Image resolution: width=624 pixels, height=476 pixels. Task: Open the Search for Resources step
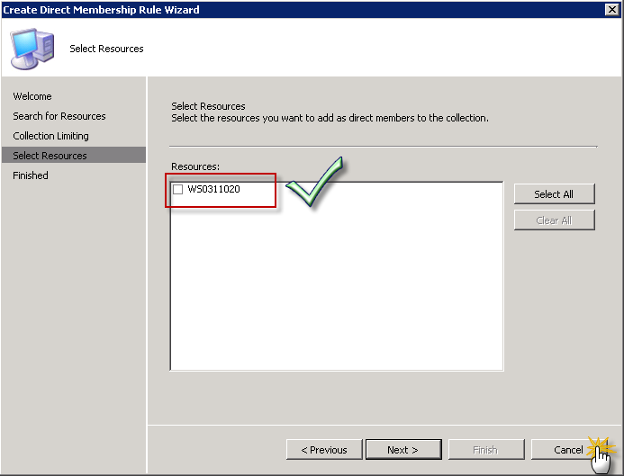click(x=59, y=116)
